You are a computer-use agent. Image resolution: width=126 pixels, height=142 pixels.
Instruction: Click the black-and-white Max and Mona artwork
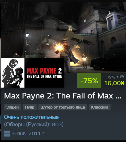click(x=12, y=73)
